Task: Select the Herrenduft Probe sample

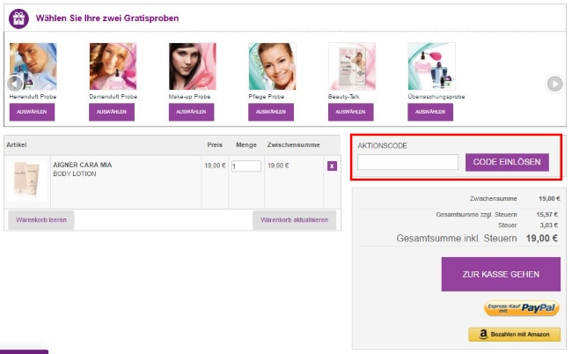Action: coord(32,112)
